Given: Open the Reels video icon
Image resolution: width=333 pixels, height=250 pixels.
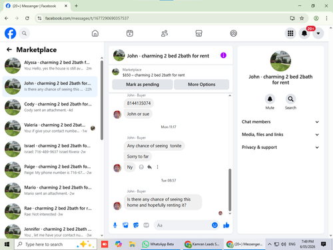Looking at the screenshot, I should pos(130,33).
